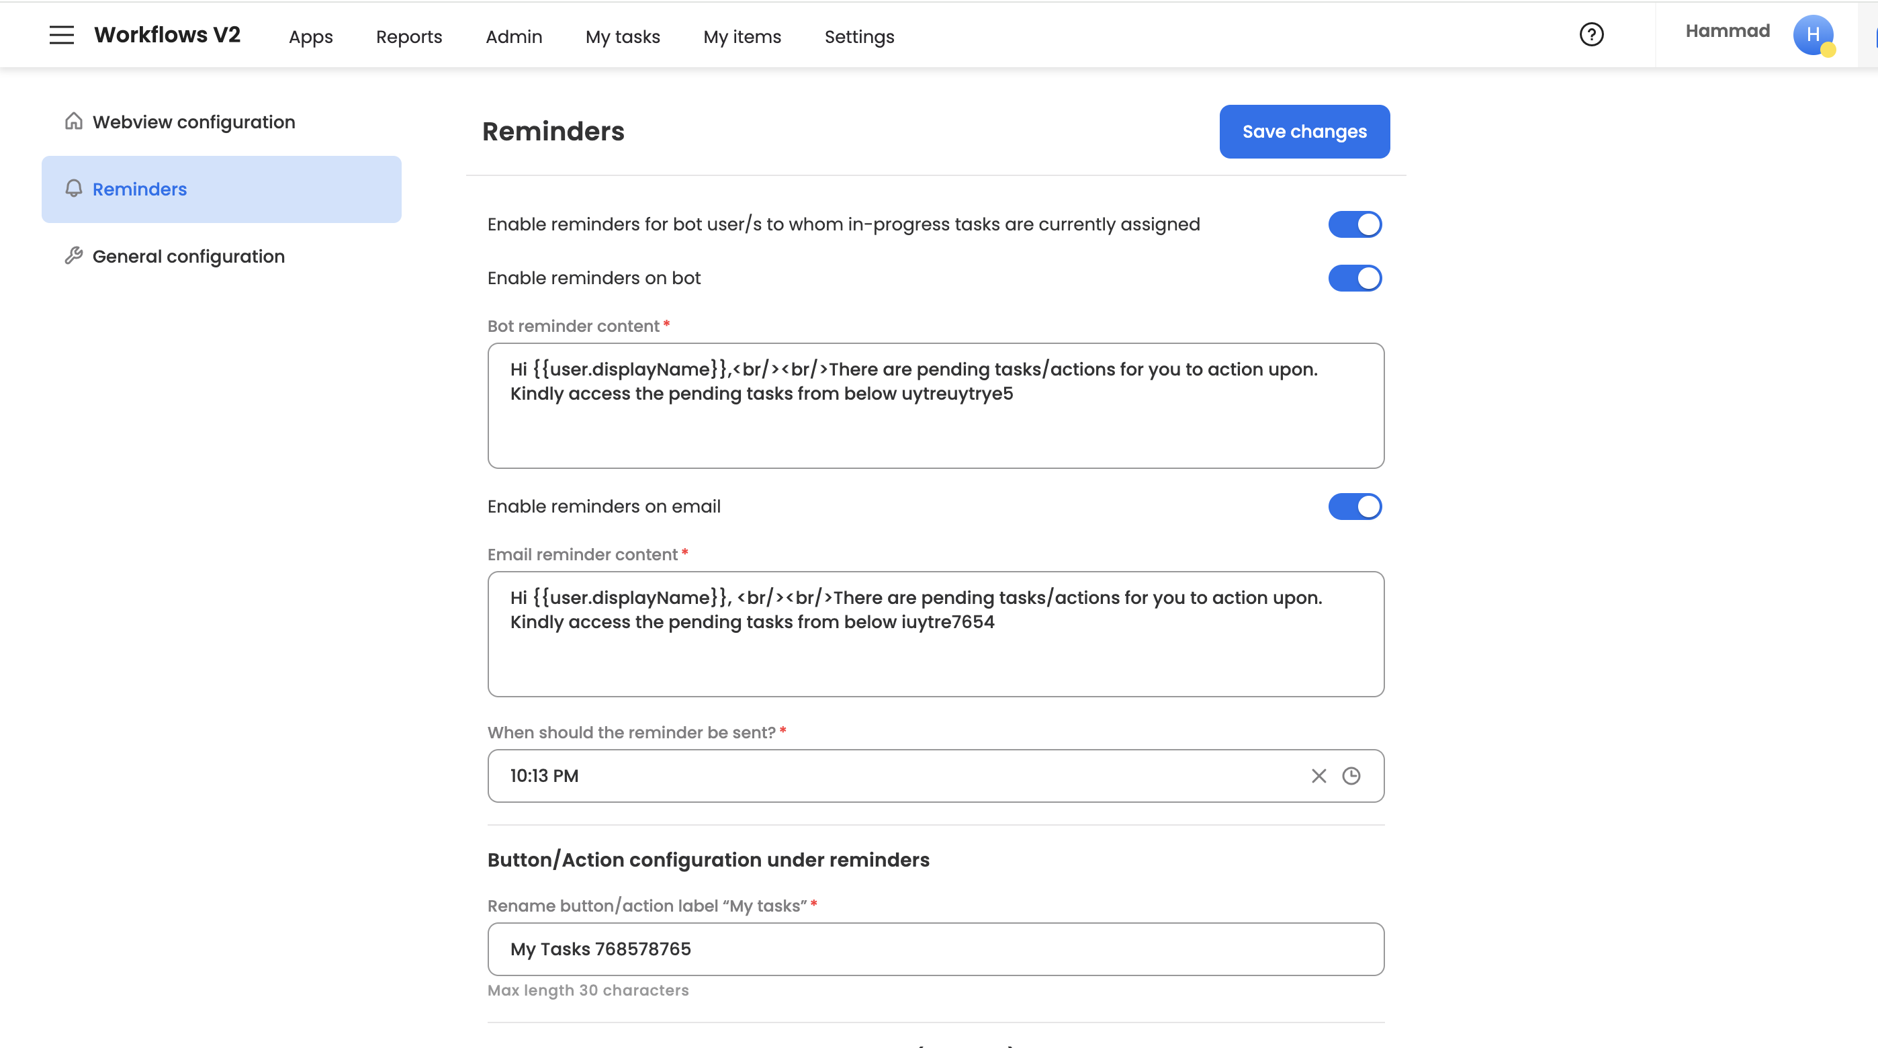Go to the Reports tab
Screen dimensions: 1878x1048
pos(408,36)
